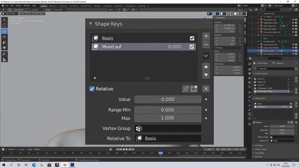The image size is (299, 168).
Task: Open the Windows Start menu
Action: [4, 165]
